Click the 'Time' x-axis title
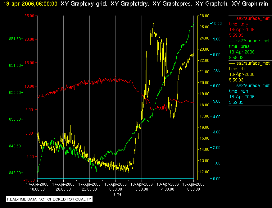This screenshot has height=208, width=272. tap(117, 194)
